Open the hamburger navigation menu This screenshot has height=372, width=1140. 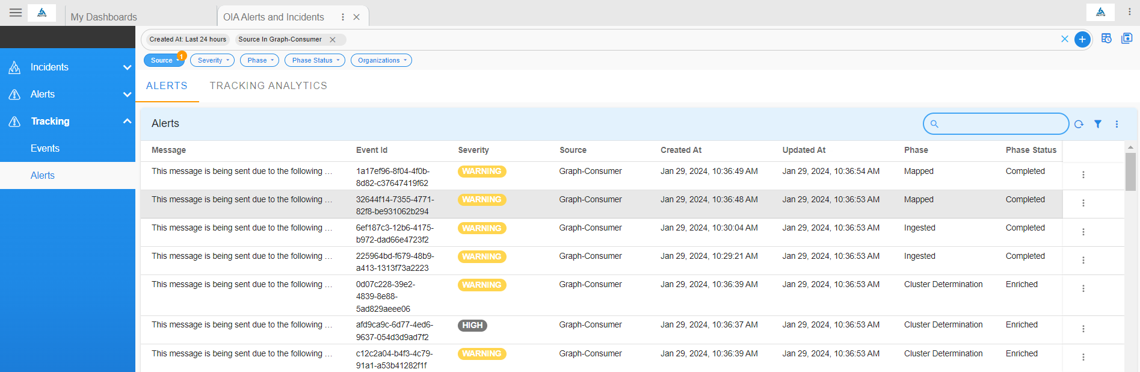(x=16, y=13)
